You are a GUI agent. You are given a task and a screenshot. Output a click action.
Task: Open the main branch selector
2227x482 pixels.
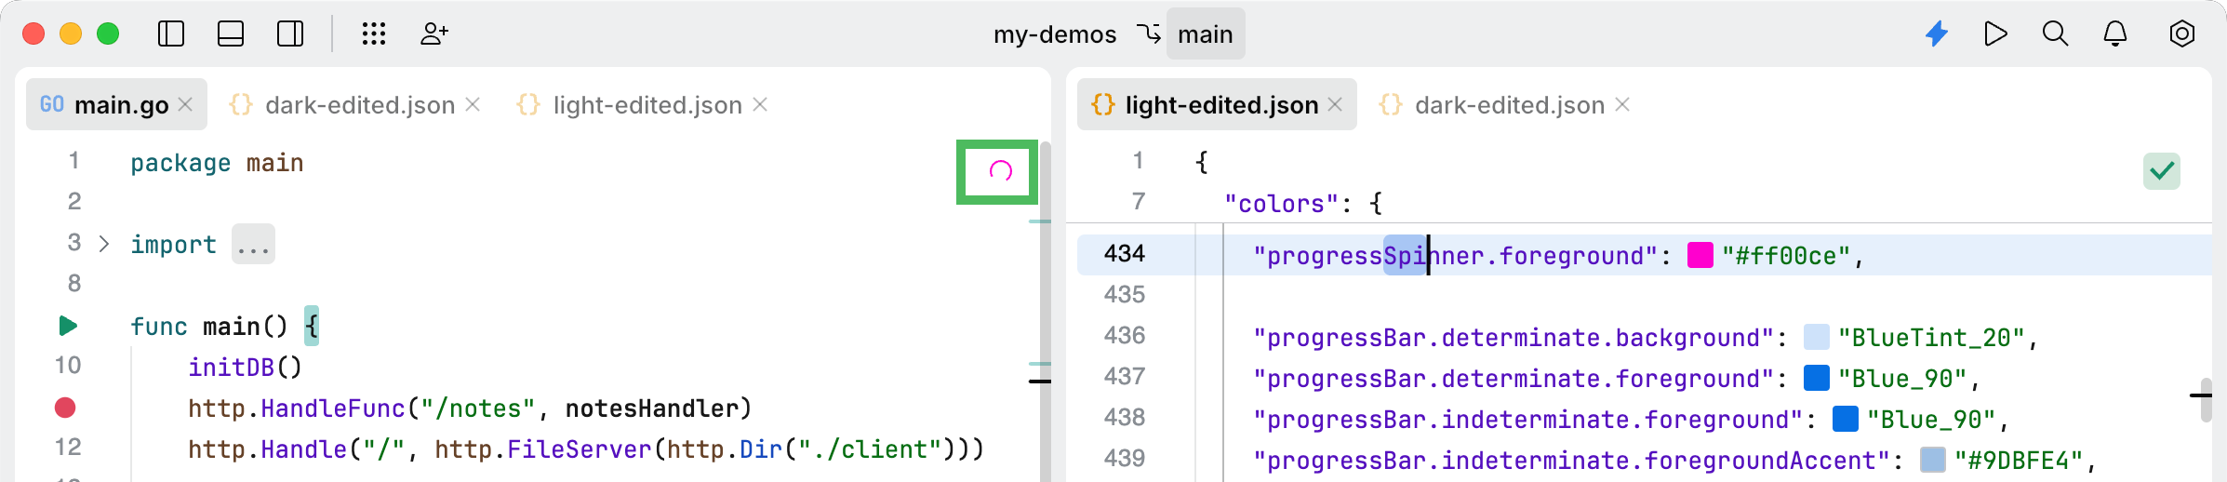coord(1205,34)
